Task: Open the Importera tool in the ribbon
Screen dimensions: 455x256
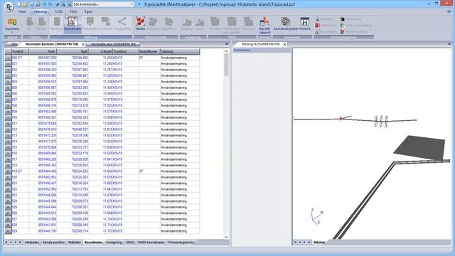Action: [12, 23]
